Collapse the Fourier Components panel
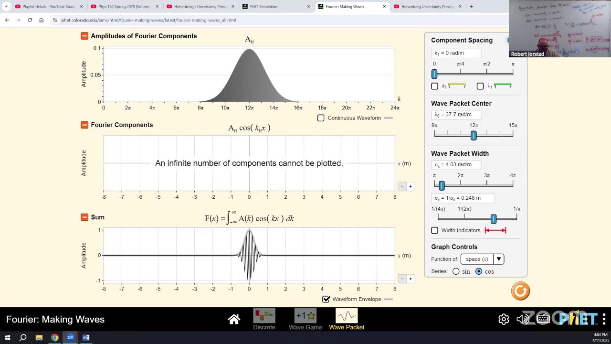This screenshot has width=611, height=344. tap(84, 125)
